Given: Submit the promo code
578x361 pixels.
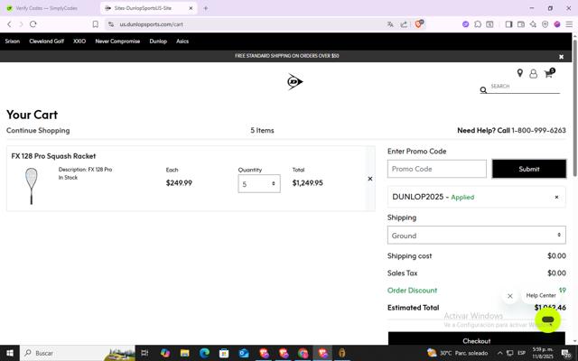Looking at the screenshot, I should (x=529, y=169).
